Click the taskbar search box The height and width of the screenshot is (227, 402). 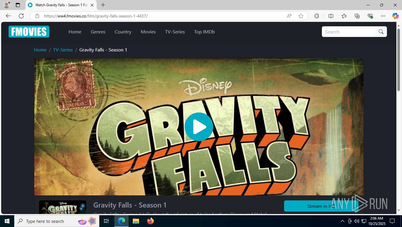[x=57, y=221]
